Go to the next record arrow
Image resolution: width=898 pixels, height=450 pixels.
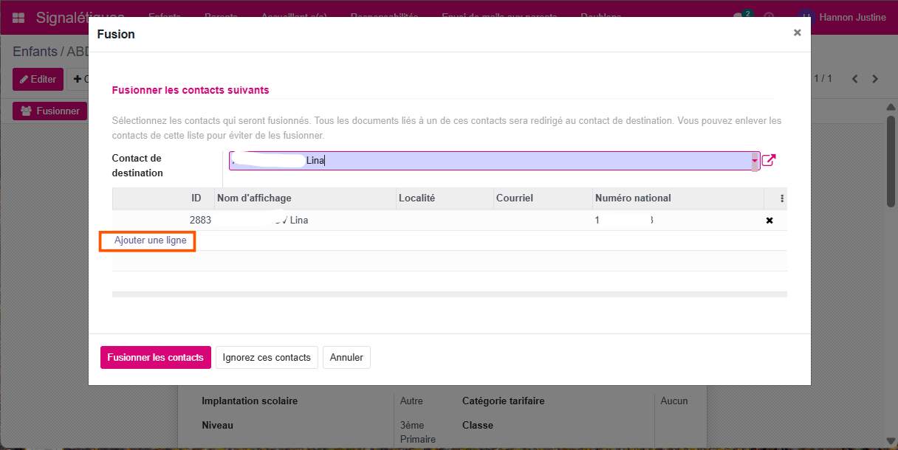click(x=875, y=79)
